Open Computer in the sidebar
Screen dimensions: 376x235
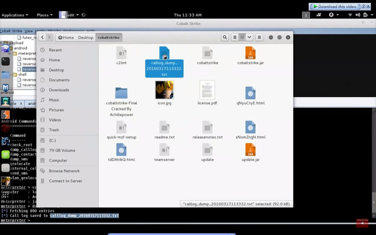click(67, 160)
